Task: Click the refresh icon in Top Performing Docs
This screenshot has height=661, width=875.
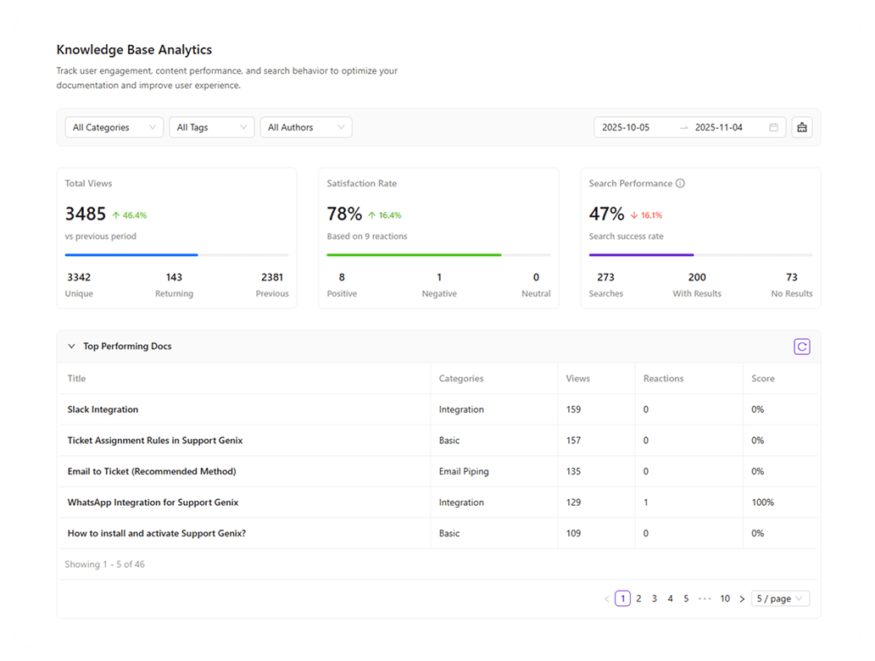Action: click(x=801, y=347)
